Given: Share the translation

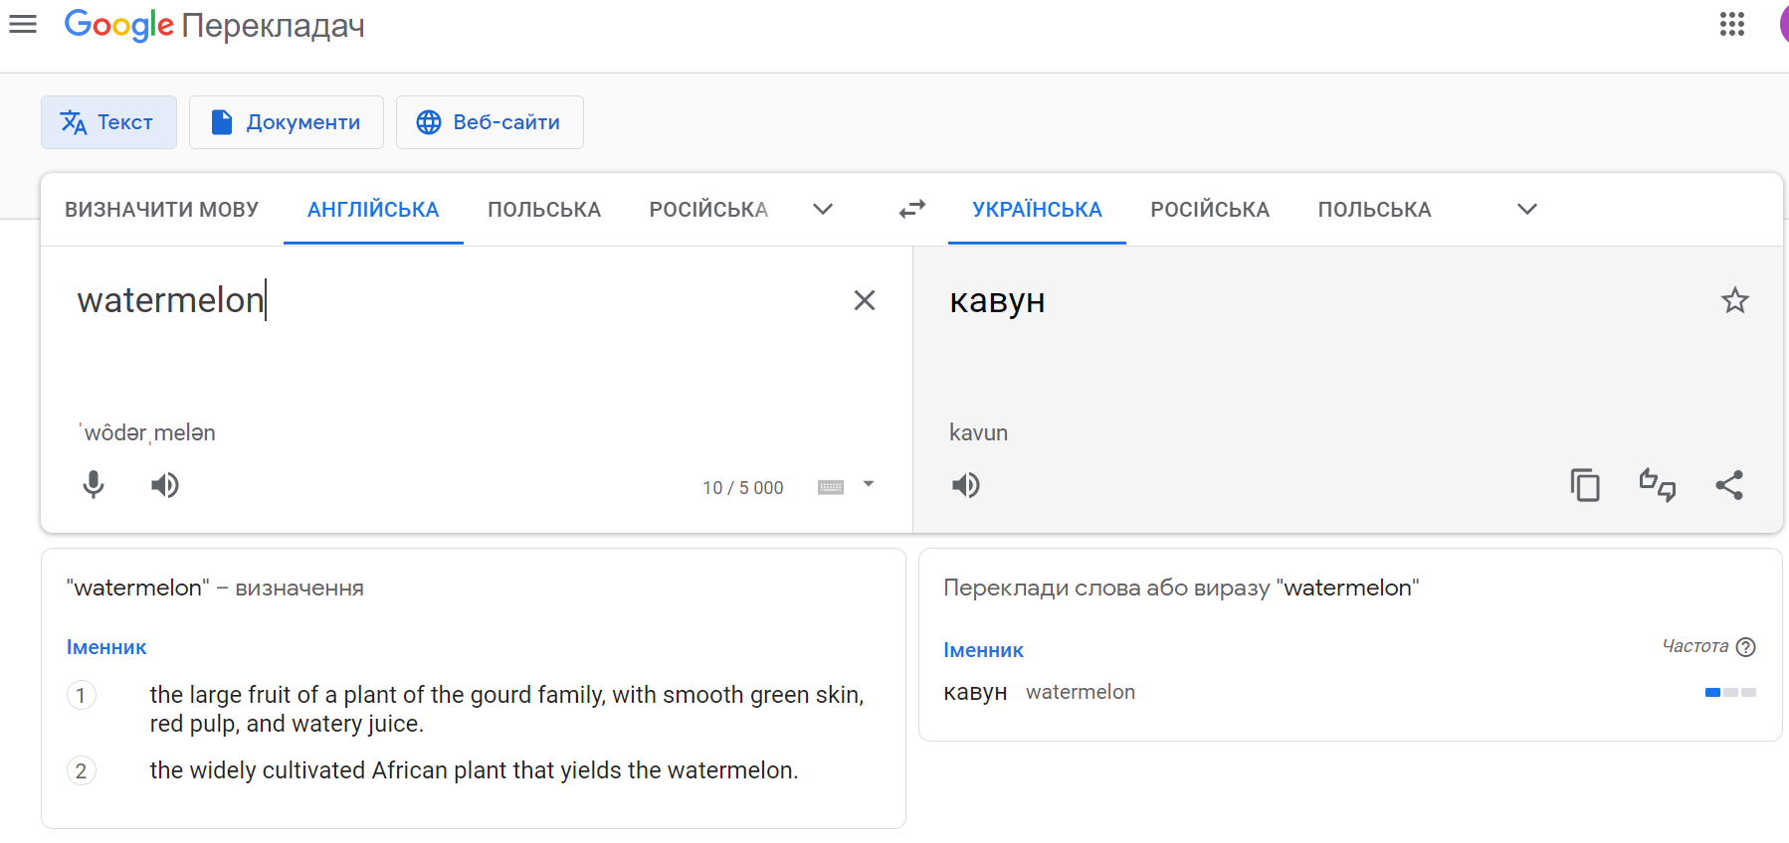Looking at the screenshot, I should click(x=1729, y=485).
